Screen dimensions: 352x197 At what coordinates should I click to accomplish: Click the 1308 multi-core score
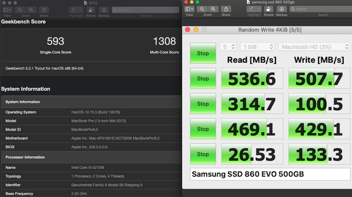(165, 41)
